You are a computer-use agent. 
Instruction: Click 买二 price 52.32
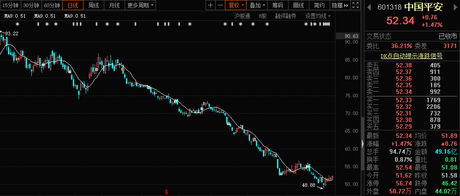coord(404,107)
